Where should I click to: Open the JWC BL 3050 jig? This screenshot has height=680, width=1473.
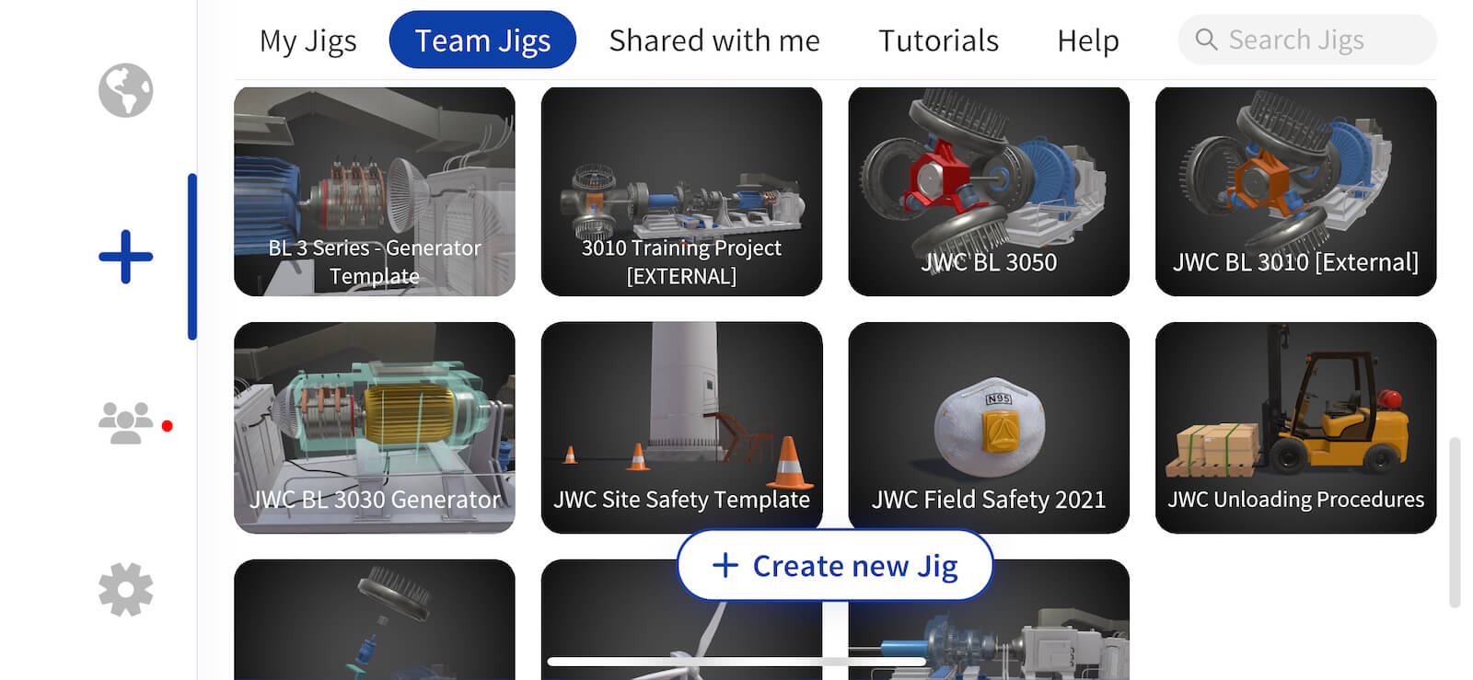click(989, 191)
